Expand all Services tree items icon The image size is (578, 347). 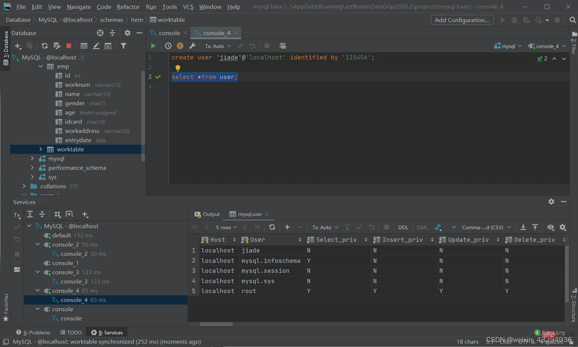click(30, 214)
